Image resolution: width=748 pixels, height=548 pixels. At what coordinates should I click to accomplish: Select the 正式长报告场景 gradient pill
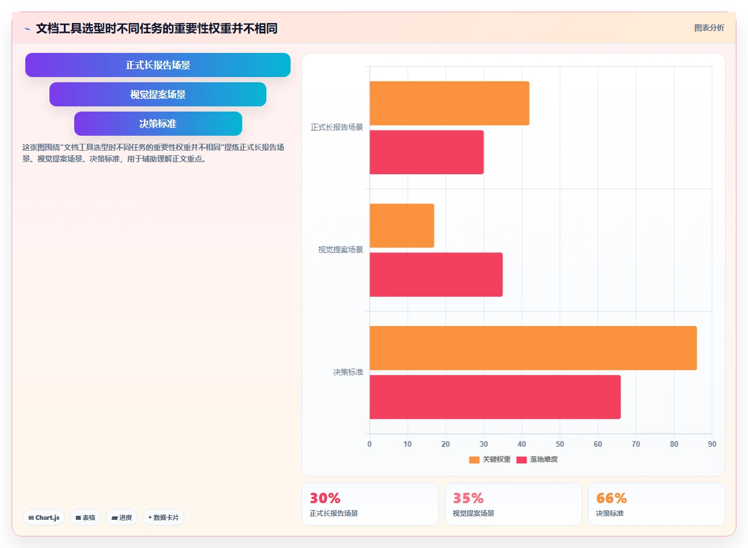click(x=158, y=65)
